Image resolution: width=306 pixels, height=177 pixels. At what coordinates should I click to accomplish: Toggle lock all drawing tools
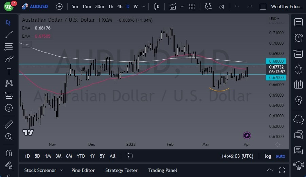tap(8, 165)
